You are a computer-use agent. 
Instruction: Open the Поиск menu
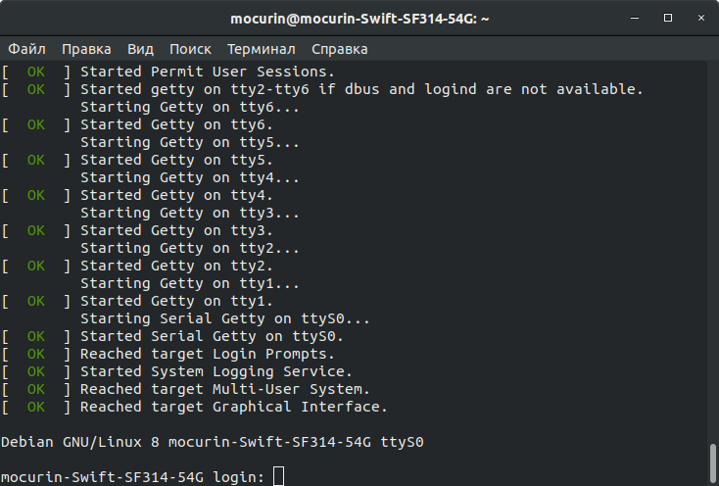point(190,49)
